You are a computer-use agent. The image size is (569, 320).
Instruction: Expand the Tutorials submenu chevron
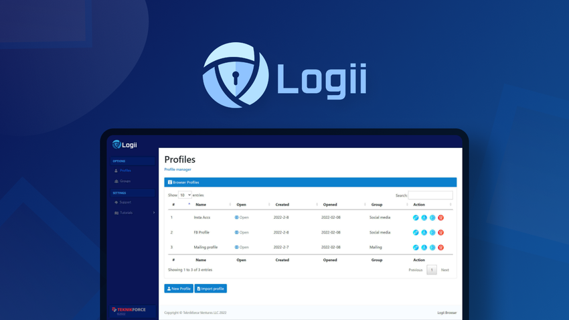(x=154, y=213)
